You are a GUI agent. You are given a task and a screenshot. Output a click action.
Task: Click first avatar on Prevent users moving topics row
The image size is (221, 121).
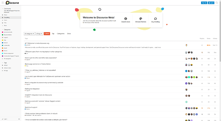click(186, 52)
